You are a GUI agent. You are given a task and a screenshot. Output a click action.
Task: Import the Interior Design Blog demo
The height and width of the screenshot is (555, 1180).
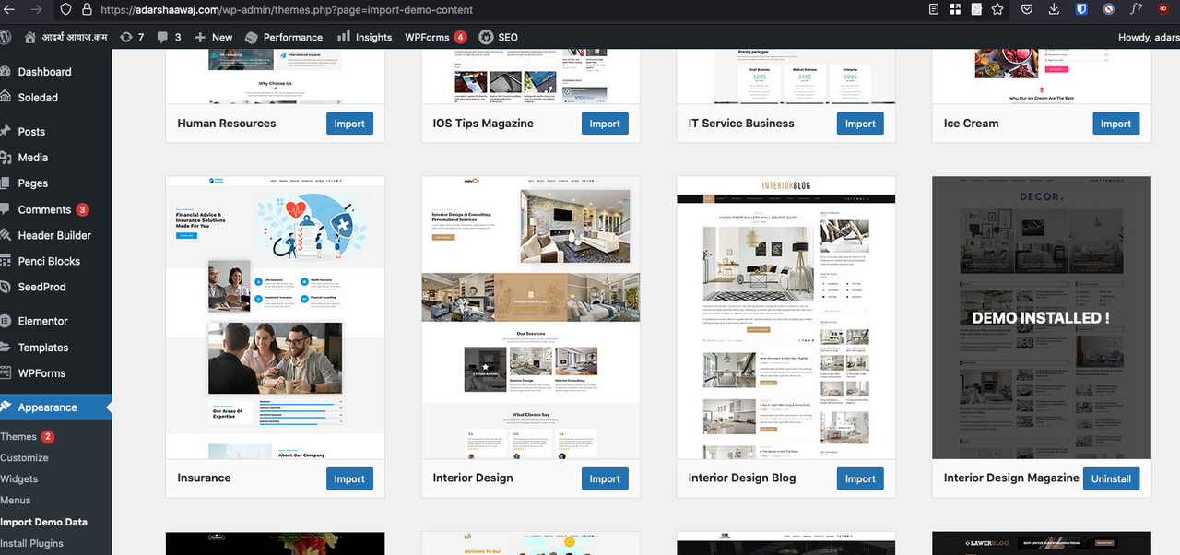point(860,478)
